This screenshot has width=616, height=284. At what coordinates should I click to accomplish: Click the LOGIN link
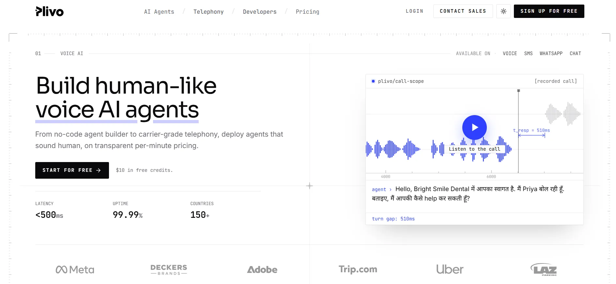coord(414,11)
